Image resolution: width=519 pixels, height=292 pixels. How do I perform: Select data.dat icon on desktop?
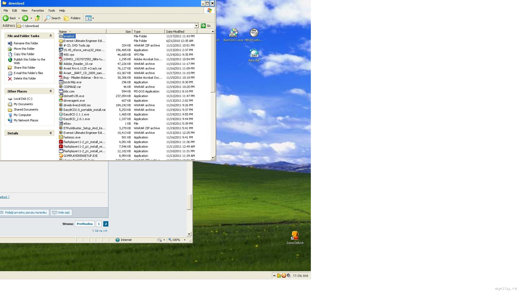(254, 54)
